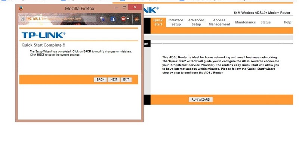
Task: Click the address bar showing 192.168.1.1
Action: 57,19
